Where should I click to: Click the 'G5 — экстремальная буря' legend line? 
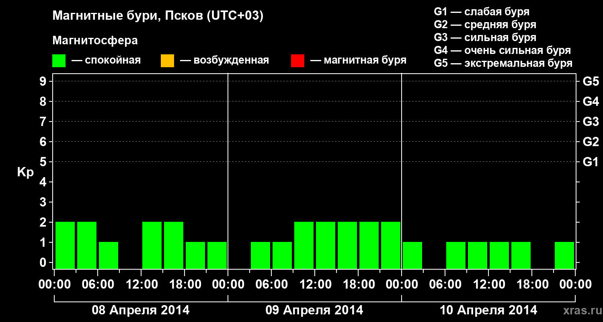click(x=503, y=63)
